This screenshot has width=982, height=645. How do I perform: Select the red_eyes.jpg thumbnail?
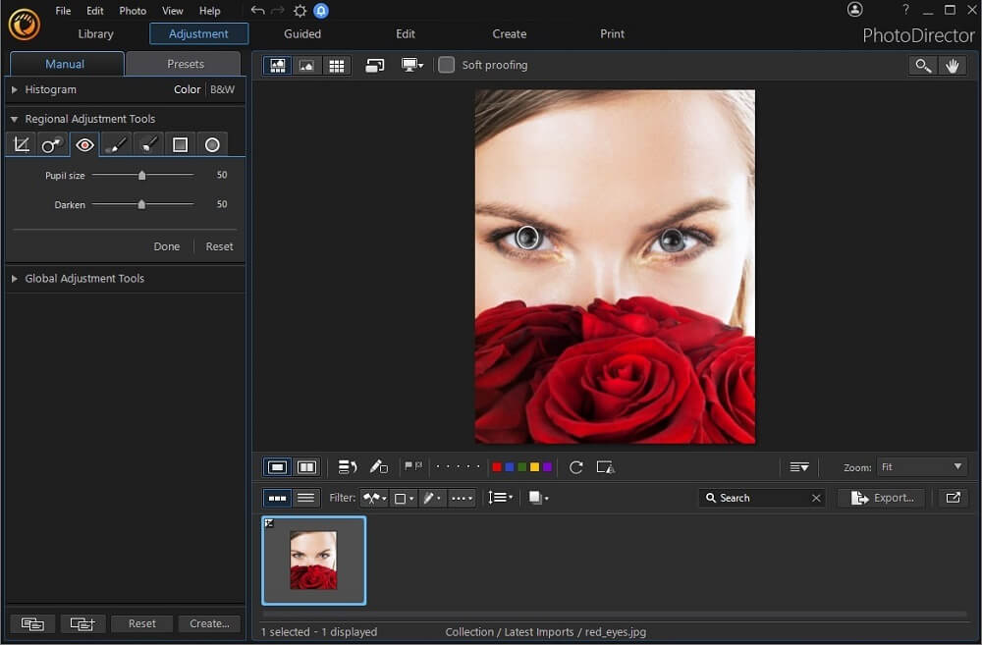pos(313,560)
